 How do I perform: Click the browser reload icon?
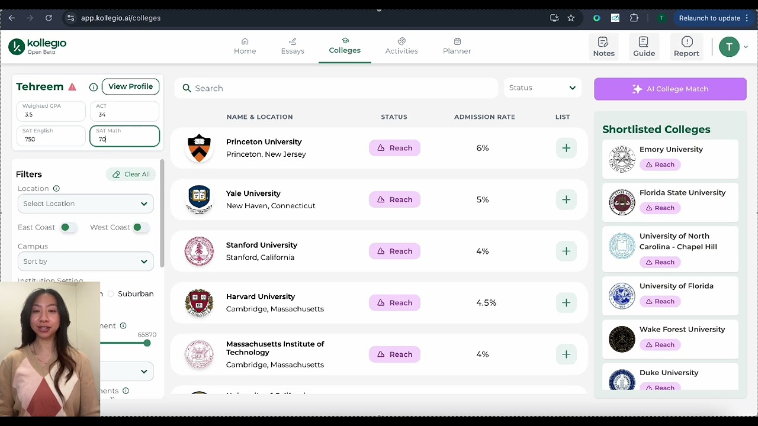click(49, 18)
